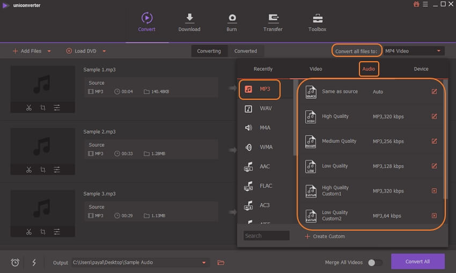
Task: Open the hamburger menu in title bar
Action: click(x=425, y=4)
